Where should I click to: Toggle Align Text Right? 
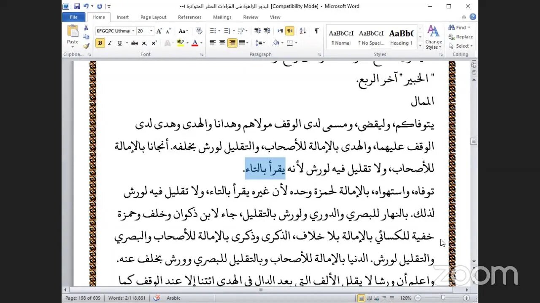click(232, 43)
